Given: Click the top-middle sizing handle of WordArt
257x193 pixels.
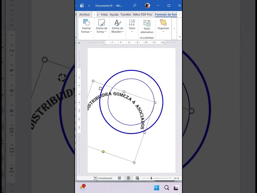Looking at the screenshot, I should (124, 92).
